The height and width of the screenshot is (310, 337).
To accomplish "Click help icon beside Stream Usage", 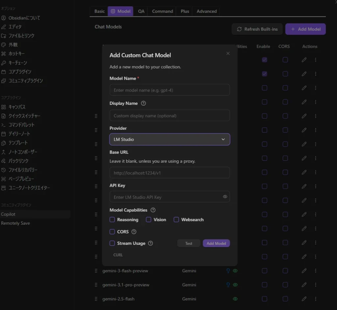I will [150, 243].
